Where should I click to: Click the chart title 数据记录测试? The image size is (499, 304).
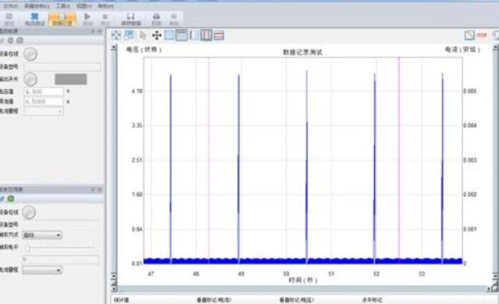[303, 52]
